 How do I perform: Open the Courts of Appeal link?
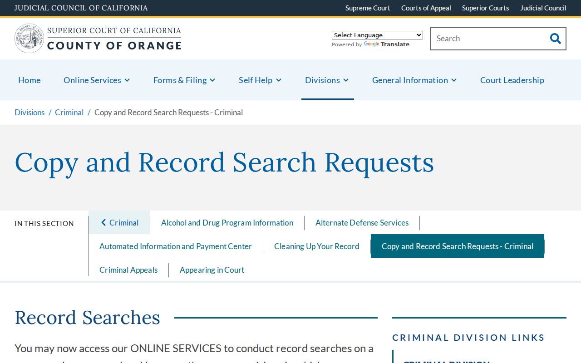click(x=426, y=8)
